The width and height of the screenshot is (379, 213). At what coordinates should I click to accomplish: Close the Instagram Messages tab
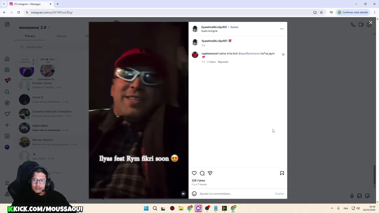tap(50, 4)
